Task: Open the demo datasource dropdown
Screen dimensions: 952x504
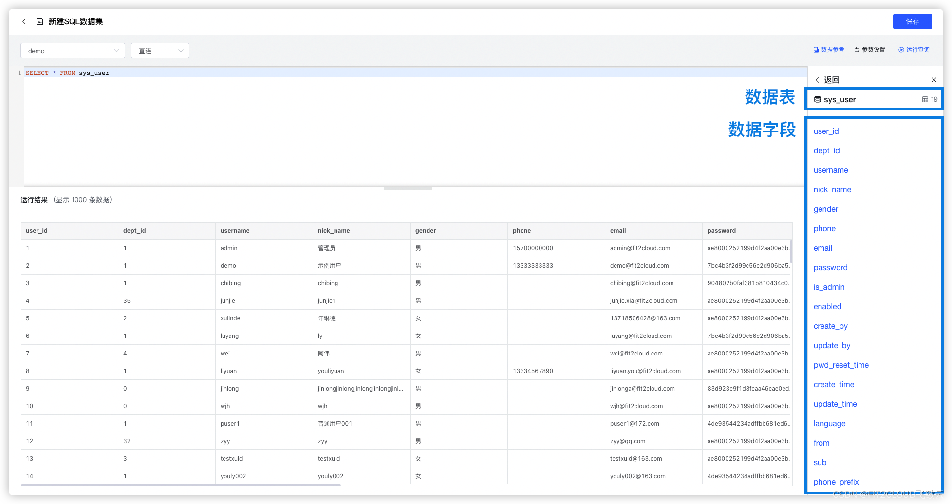Action: [x=73, y=51]
